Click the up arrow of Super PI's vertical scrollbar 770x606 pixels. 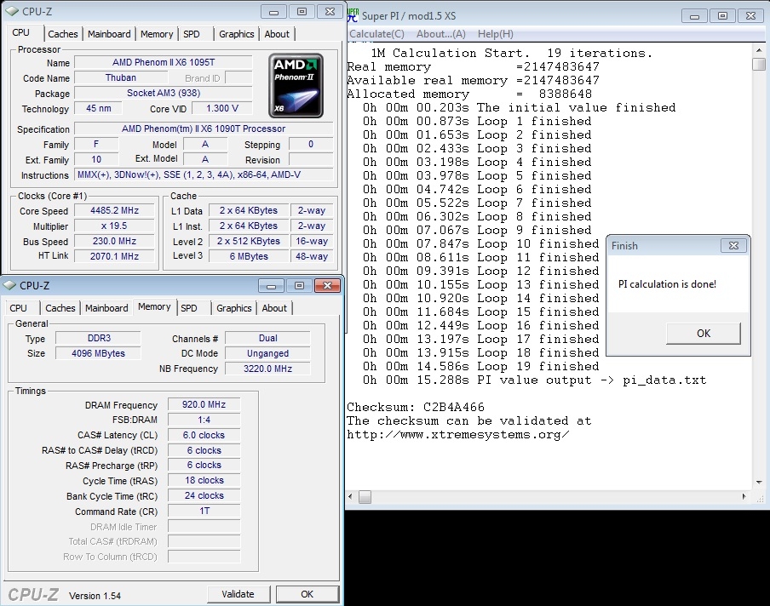pos(759,49)
